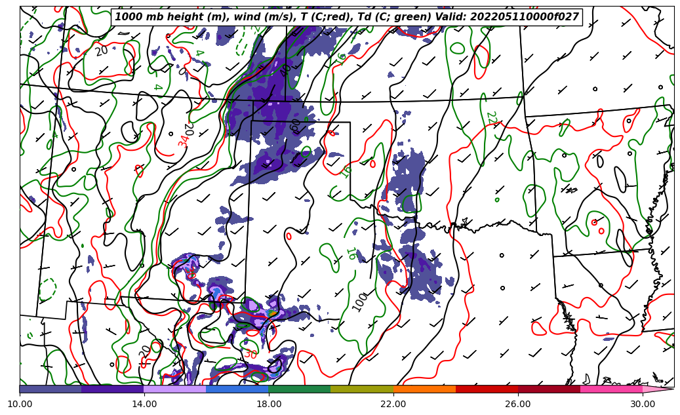Click the black 100 height contour label
This screenshot has width=680, height=415.
point(359,302)
